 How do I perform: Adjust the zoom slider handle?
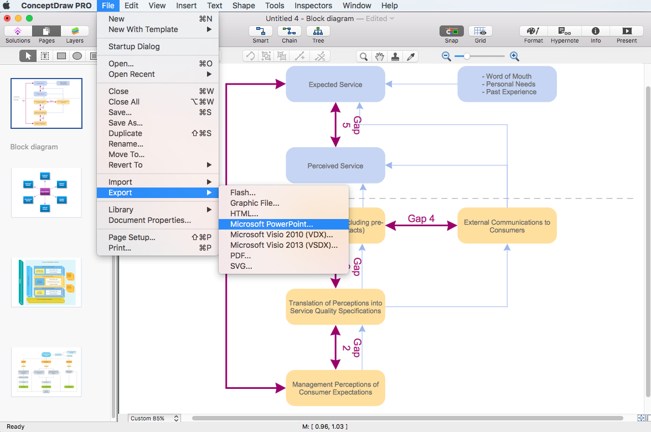click(x=467, y=56)
